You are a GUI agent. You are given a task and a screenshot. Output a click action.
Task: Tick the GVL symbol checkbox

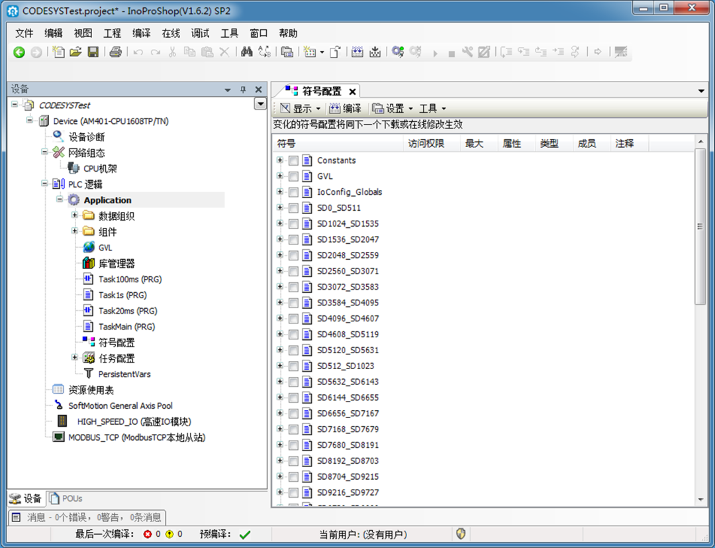point(294,176)
